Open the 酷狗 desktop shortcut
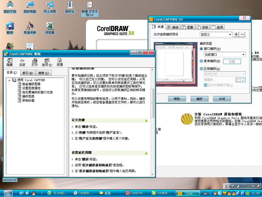262x197 pixels. pos(10,28)
